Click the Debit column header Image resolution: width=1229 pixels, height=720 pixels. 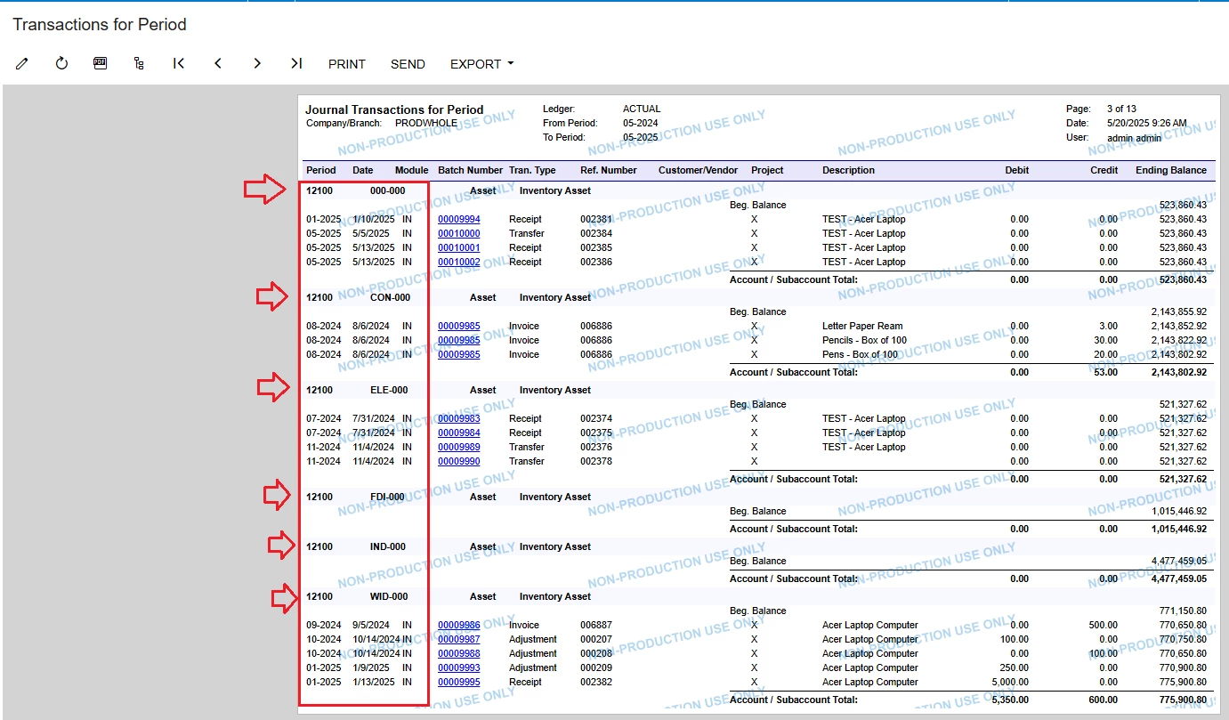[1017, 170]
